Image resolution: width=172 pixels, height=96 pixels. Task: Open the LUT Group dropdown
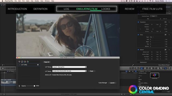click(x=69, y=67)
